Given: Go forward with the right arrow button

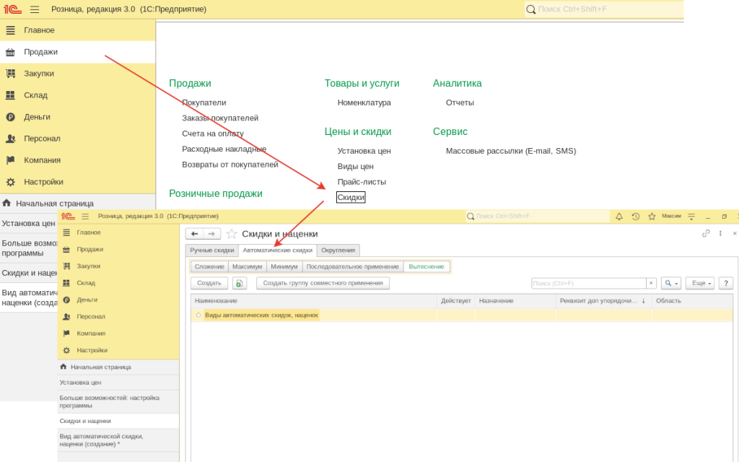Looking at the screenshot, I should tap(211, 234).
